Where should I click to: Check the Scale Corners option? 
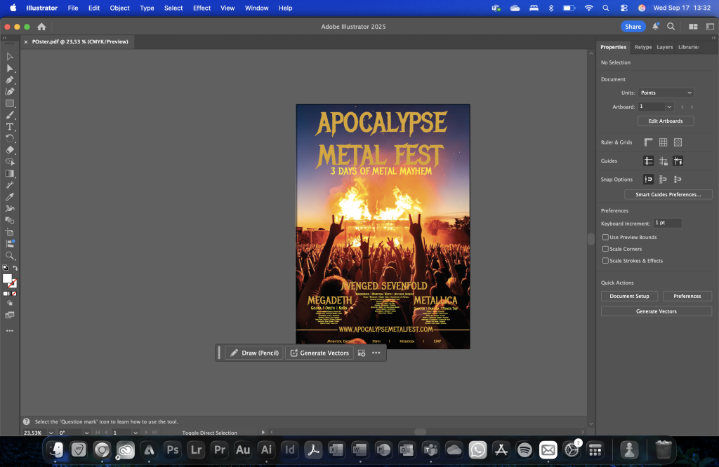tap(605, 249)
